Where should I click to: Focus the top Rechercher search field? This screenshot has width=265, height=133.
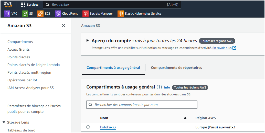[112, 5]
